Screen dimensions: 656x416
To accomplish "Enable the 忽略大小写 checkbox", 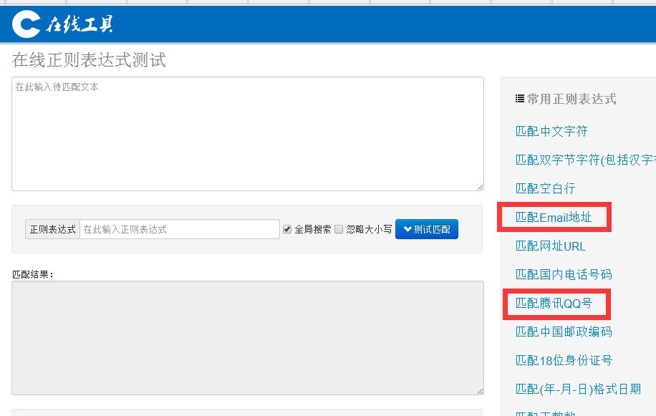I will pyautogui.click(x=337, y=229).
